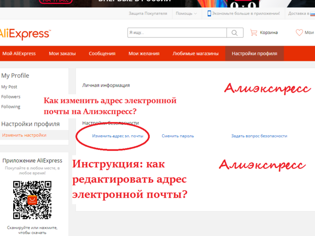
Task: Click the Russian flag icon
Action: 313,14
